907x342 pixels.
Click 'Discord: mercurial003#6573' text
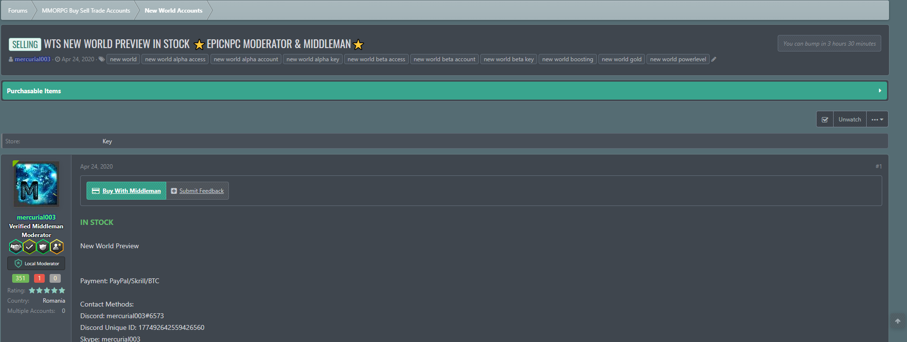click(x=122, y=316)
